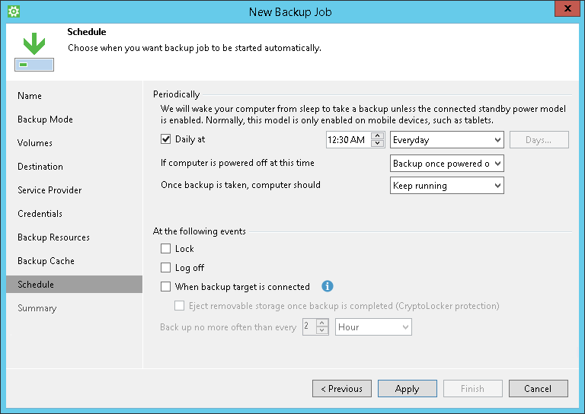Click the green download arrow Schedule icon
This screenshot has width=585, height=414.
pos(34,52)
